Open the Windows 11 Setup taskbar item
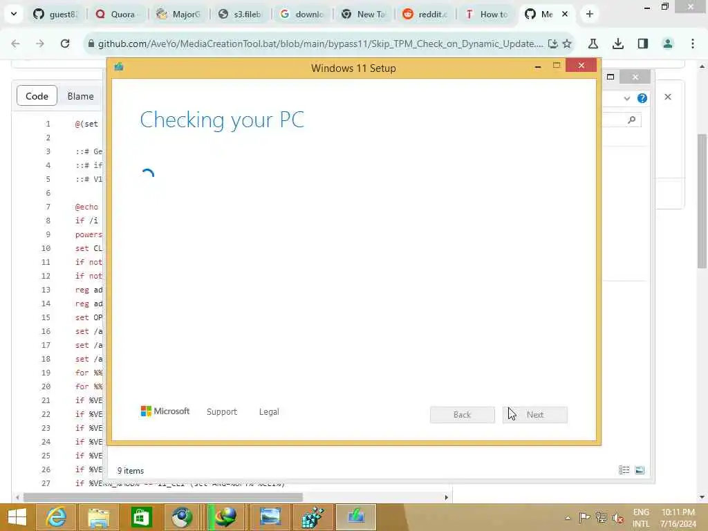Screen dimensions: 708x531 click(356, 517)
